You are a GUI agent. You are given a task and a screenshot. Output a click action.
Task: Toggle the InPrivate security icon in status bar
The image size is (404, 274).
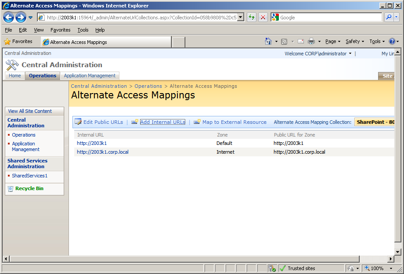271,268
